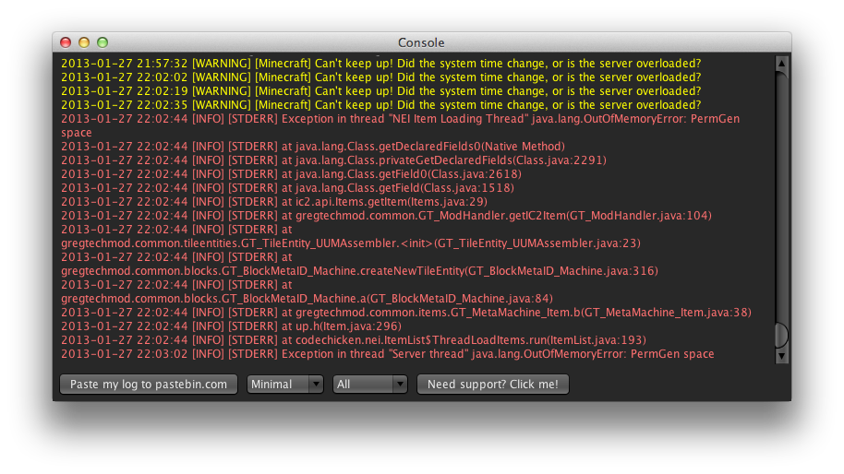Click the Server thread OutOfMemoryError line
844x474 pixels.
[x=387, y=354]
